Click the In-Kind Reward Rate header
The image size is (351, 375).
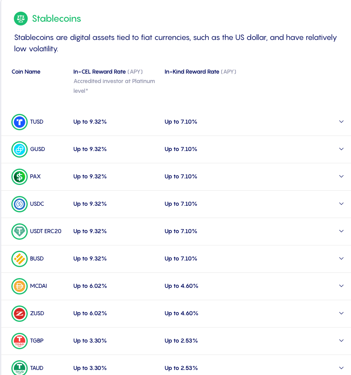pos(192,72)
